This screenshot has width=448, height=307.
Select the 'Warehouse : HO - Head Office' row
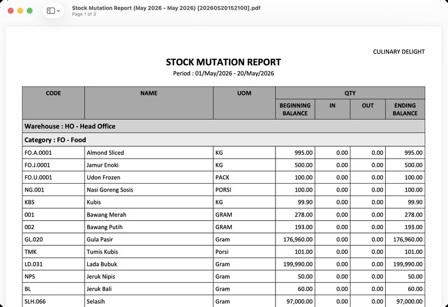click(223, 126)
